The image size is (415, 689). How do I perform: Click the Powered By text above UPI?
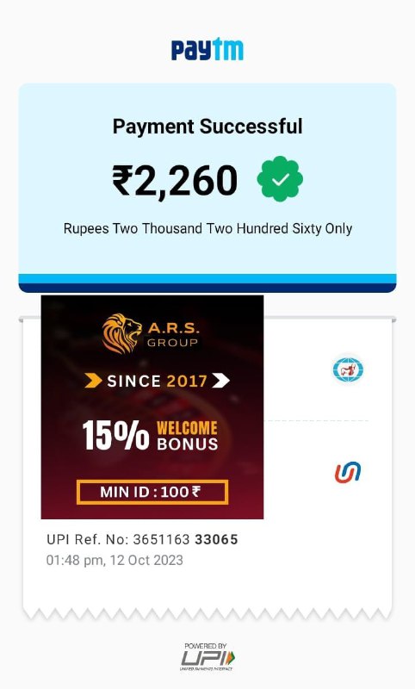click(x=206, y=646)
